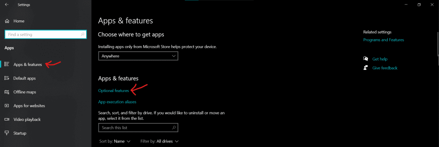Image resolution: width=439 pixels, height=147 pixels.
Task: Click the Give feedback person icon
Action: click(366, 68)
